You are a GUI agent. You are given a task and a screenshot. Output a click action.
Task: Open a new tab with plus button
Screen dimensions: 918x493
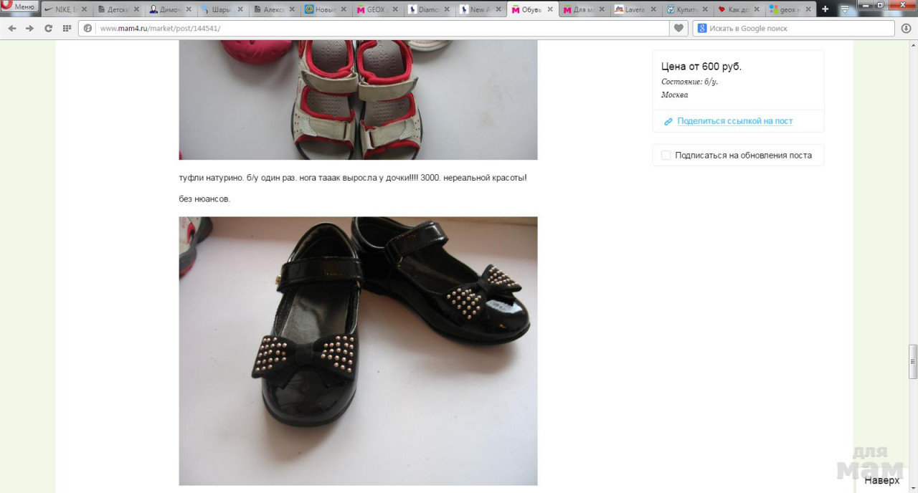pos(825,9)
